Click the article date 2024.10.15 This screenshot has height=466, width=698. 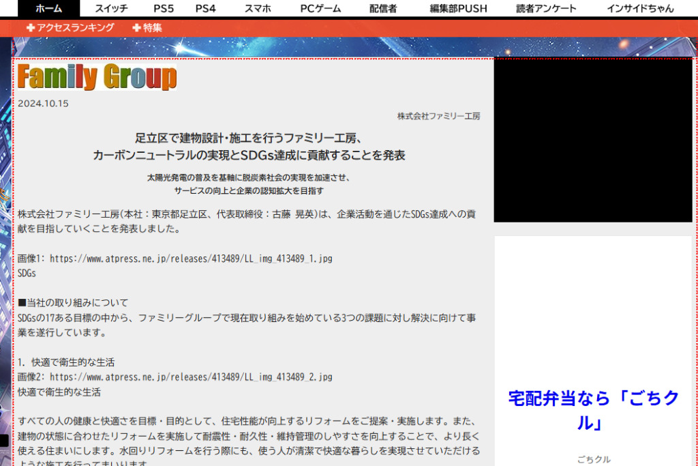(43, 103)
